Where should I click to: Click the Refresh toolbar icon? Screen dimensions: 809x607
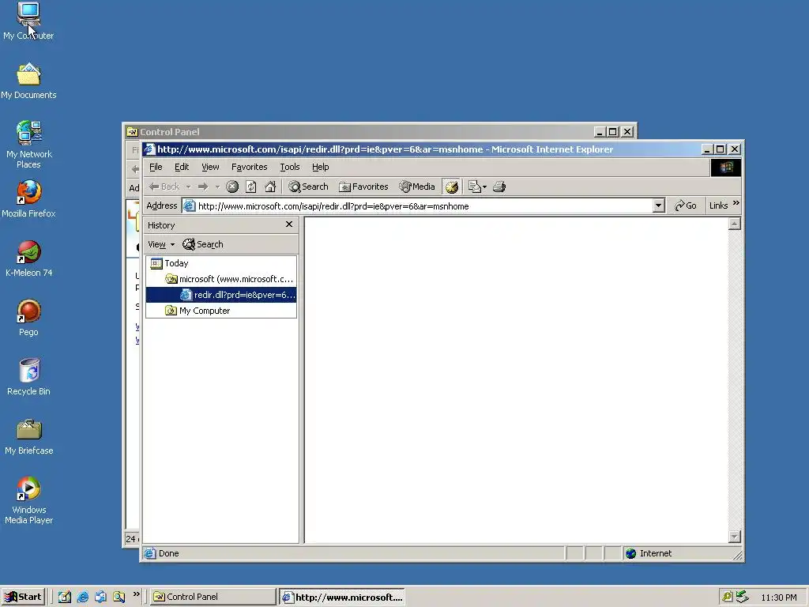(x=250, y=187)
